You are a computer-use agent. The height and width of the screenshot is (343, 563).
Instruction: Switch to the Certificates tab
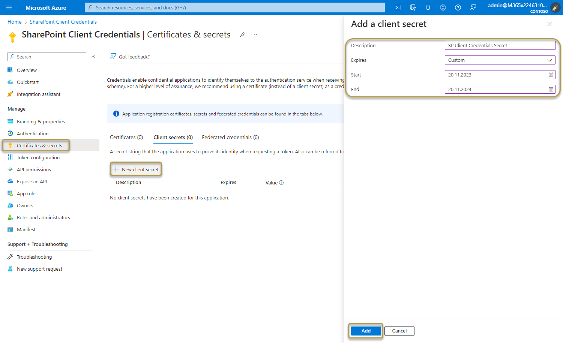[x=126, y=137]
